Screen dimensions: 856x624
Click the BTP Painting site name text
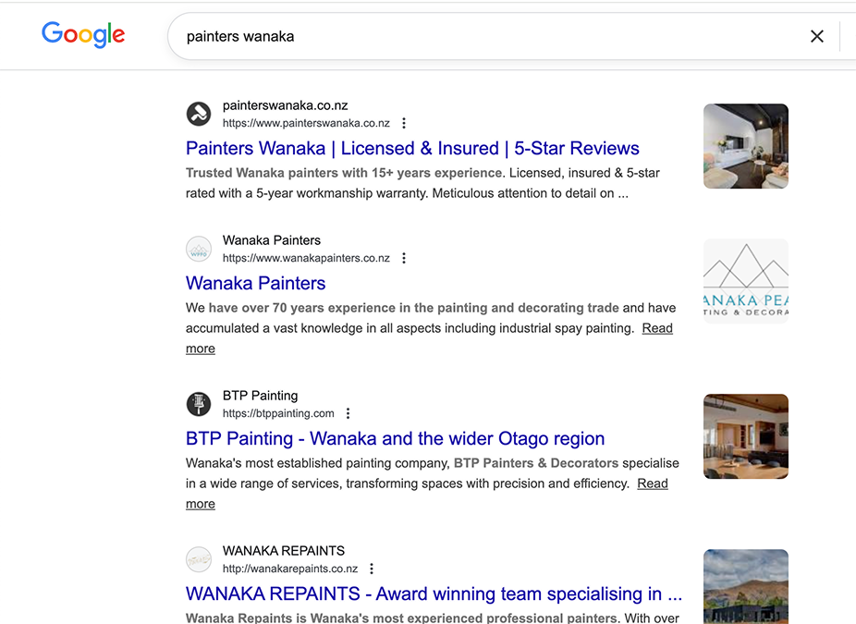click(x=261, y=396)
